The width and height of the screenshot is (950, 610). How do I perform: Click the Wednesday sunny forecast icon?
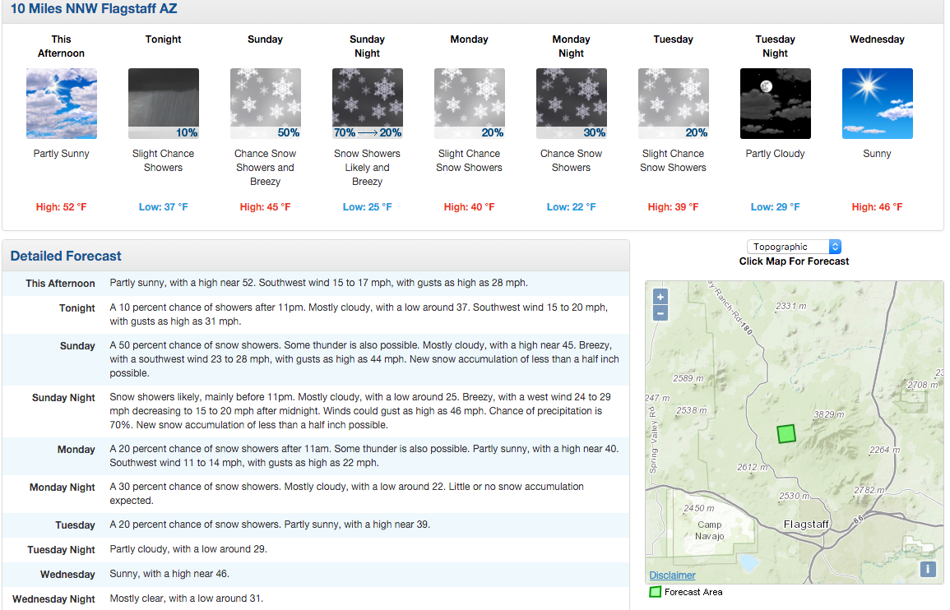point(878,104)
